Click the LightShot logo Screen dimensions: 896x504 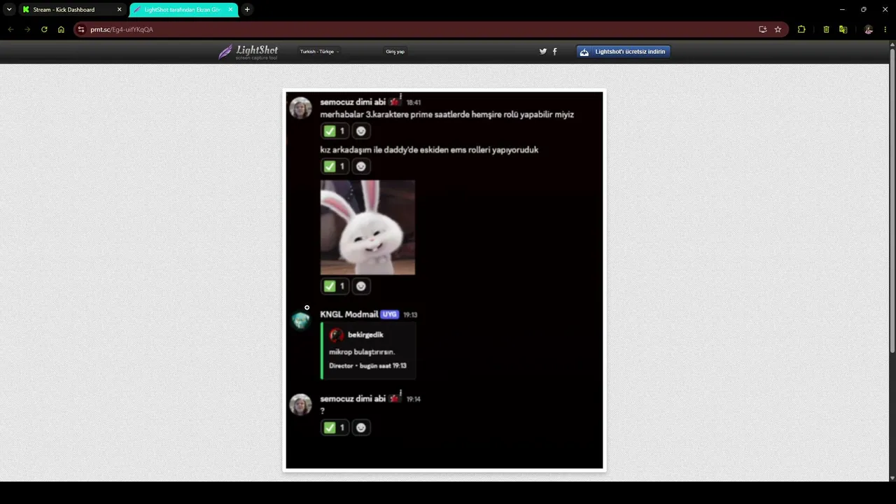click(x=248, y=52)
